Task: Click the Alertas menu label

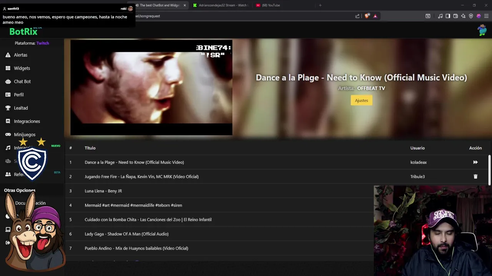Action: point(21,55)
